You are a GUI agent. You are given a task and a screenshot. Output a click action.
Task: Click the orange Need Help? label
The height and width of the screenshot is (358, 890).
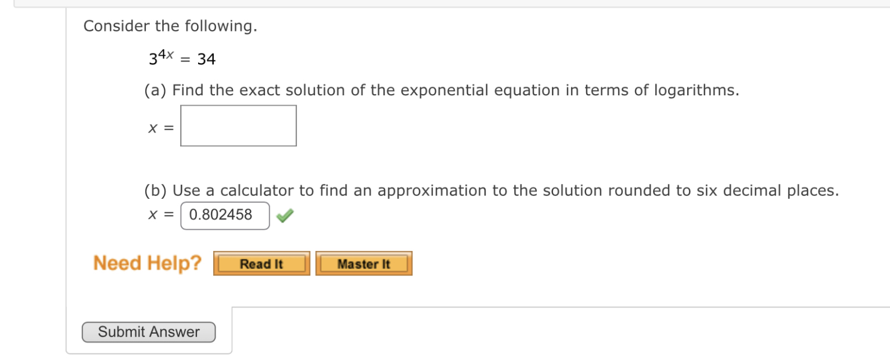[147, 263]
